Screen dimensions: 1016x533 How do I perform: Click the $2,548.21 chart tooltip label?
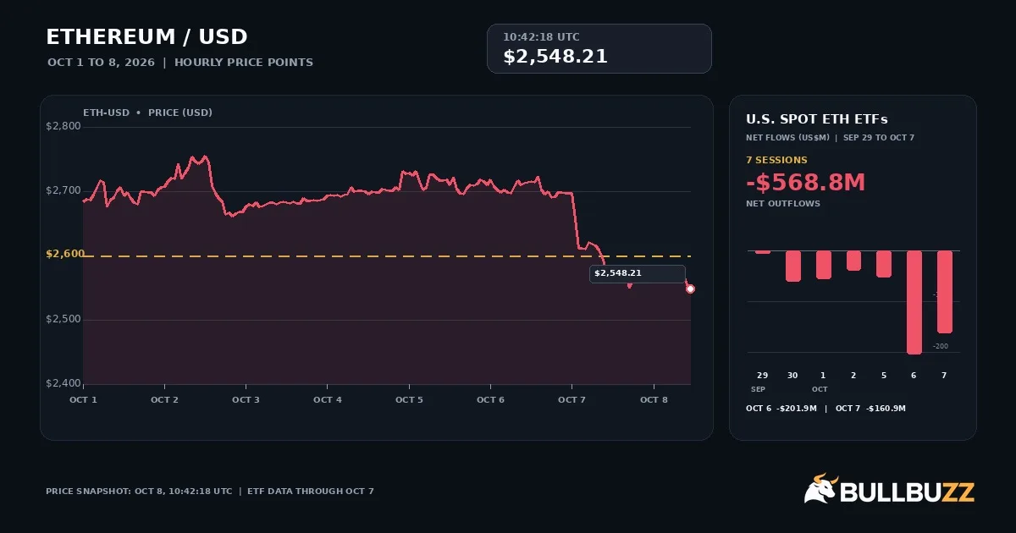pos(638,273)
